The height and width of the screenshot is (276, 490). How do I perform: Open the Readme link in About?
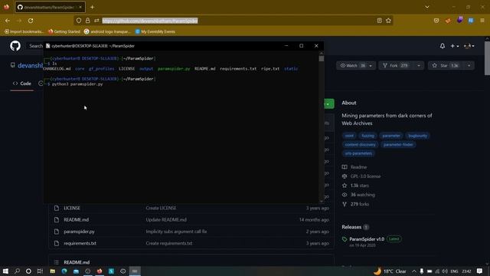tap(354, 167)
